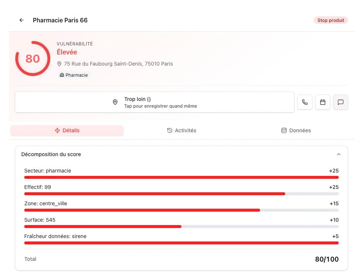This screenshot has width=363, height=272.
Task: Tap the Trop loin check-in button
Action: point(155,102)
